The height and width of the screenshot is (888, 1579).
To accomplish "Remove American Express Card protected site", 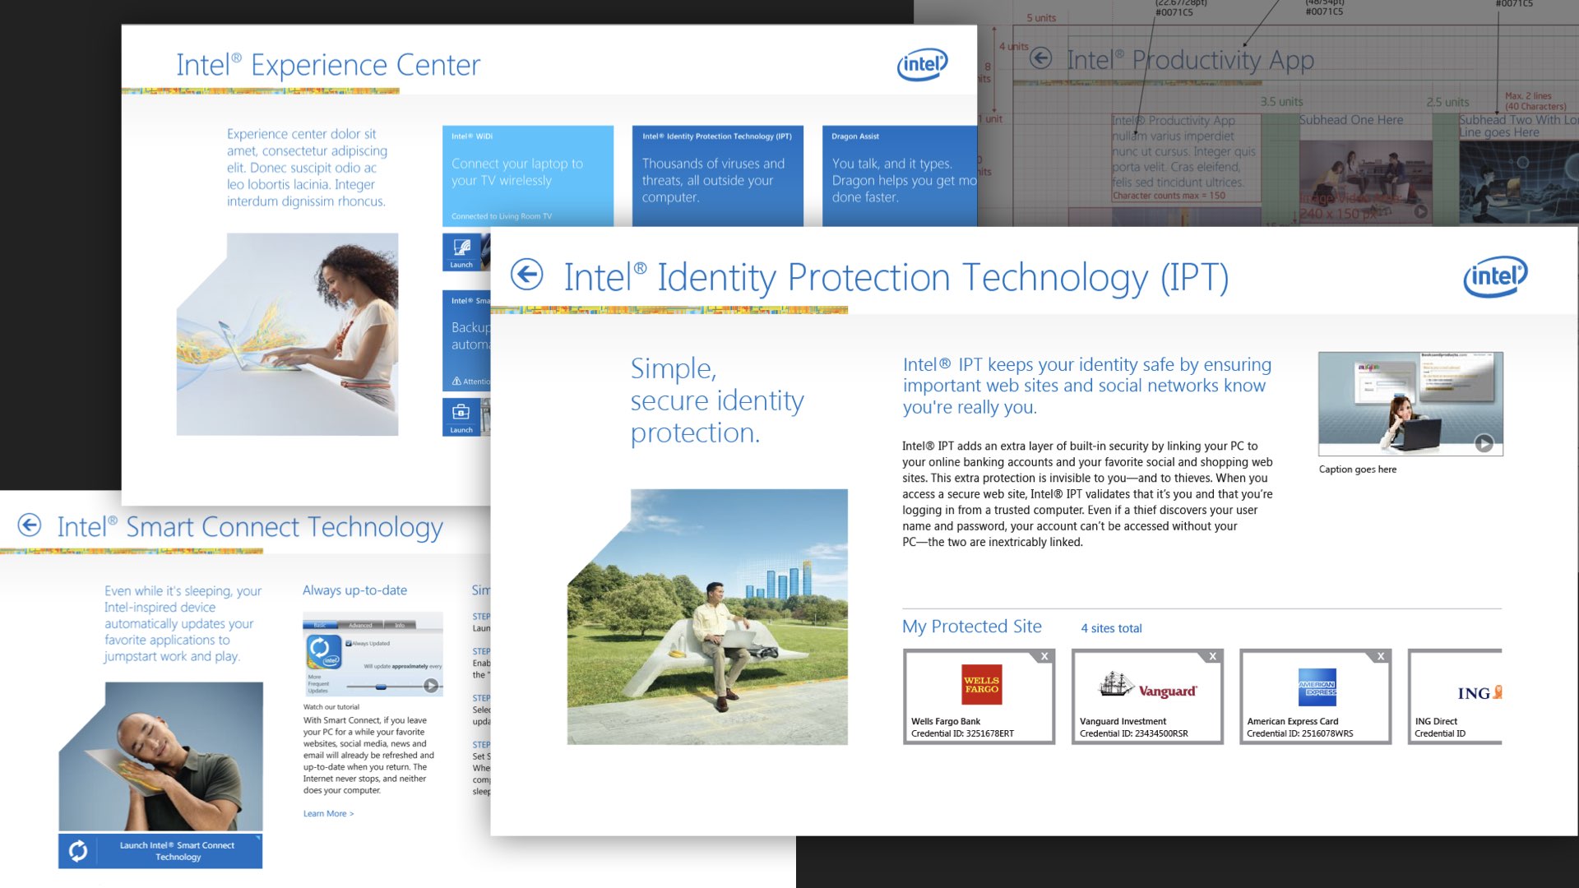I will pos(1381,656).
